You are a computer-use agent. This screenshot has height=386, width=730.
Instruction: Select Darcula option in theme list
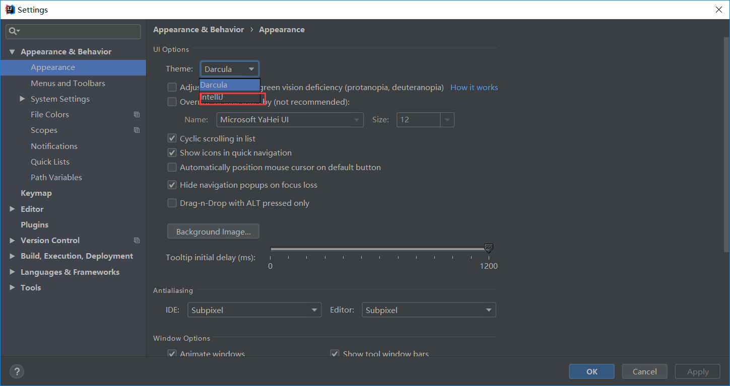[230, 85]
